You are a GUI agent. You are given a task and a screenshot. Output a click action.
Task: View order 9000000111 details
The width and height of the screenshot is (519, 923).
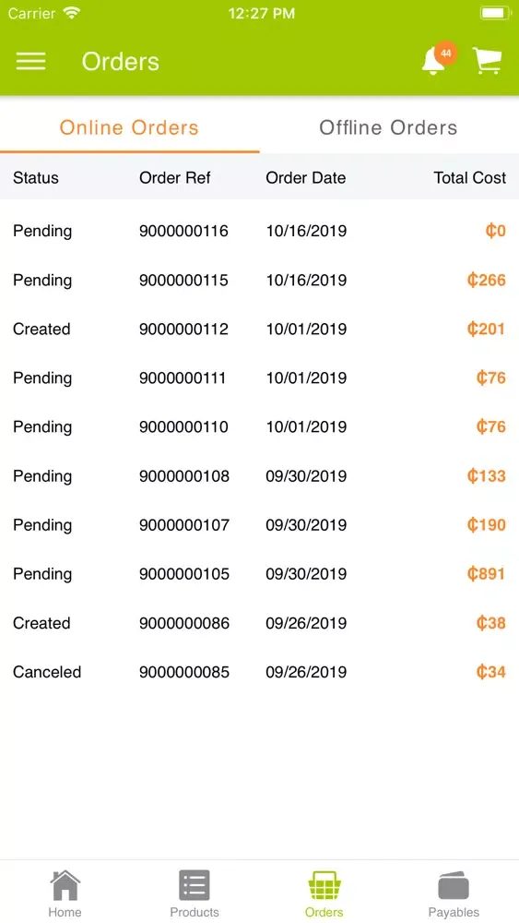click(x=259, y=378)
